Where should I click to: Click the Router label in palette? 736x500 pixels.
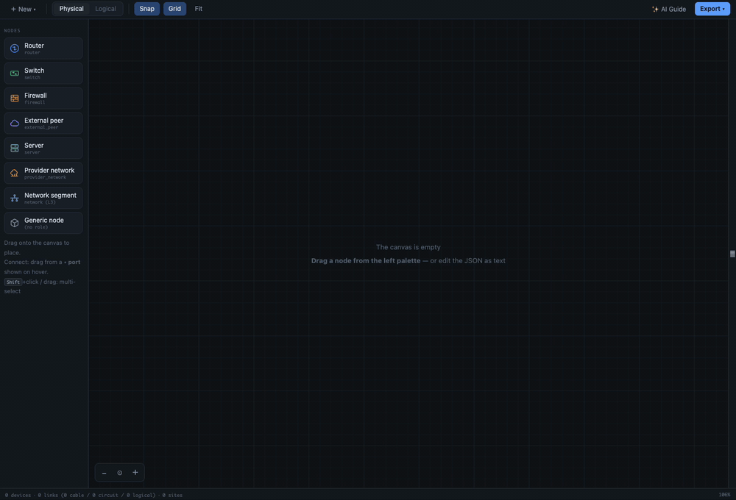pos(35,46)
